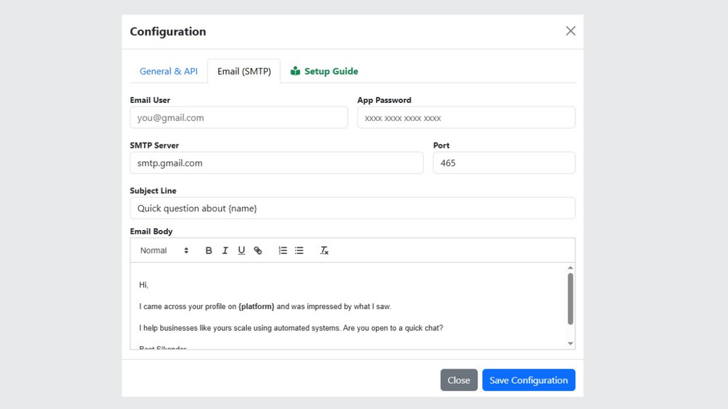Screen dimensions: 728x409
Task: Toggle bold formatting in email body
Action: click(x=209, y=250)
